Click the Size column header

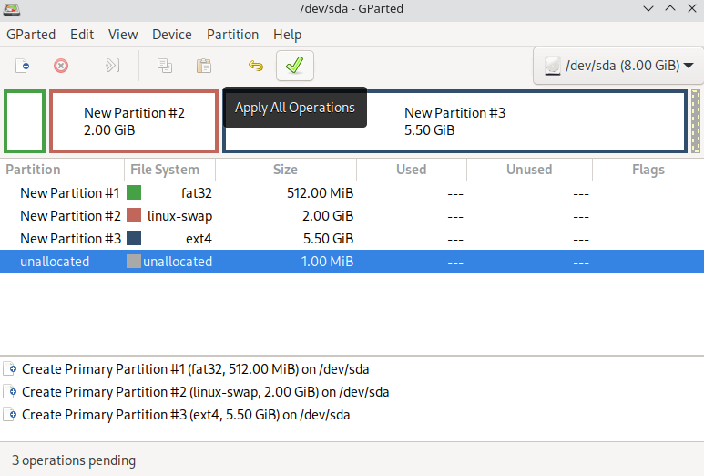pos(285,170)
